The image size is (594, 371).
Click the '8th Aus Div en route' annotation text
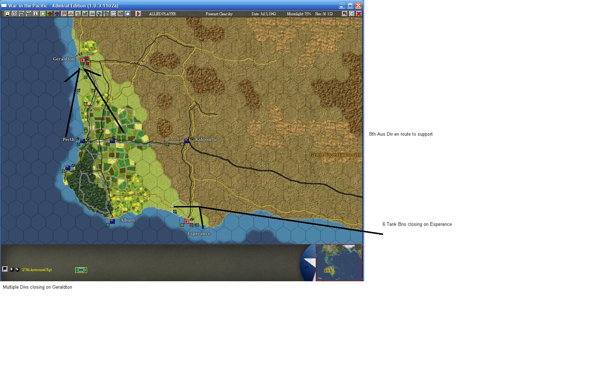click(401, 134)
